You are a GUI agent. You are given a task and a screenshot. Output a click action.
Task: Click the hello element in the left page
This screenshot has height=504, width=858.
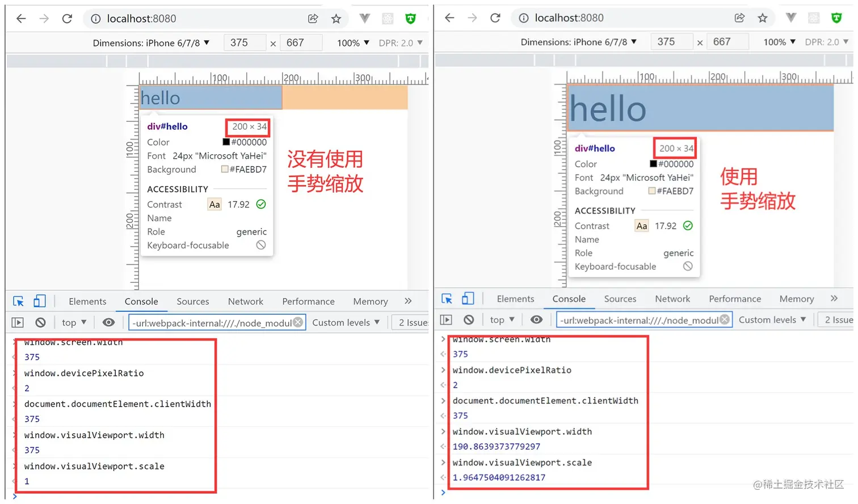pos(211,98)
